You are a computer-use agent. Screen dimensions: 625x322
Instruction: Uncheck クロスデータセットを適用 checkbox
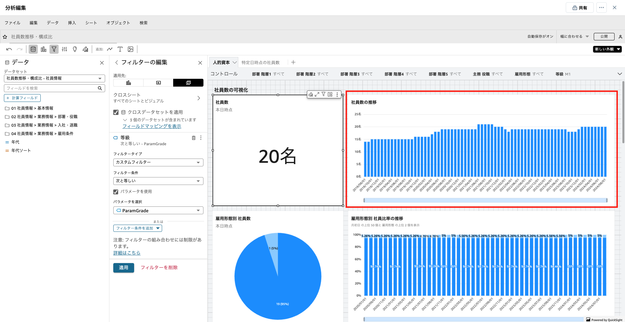(x=116, y=112)
